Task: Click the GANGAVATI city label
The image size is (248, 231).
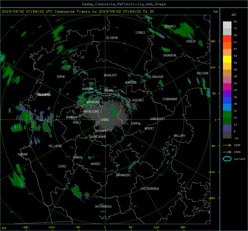Action: point(157,119)
